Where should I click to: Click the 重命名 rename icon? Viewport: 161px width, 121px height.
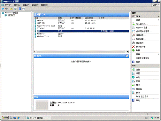point(133,89)
